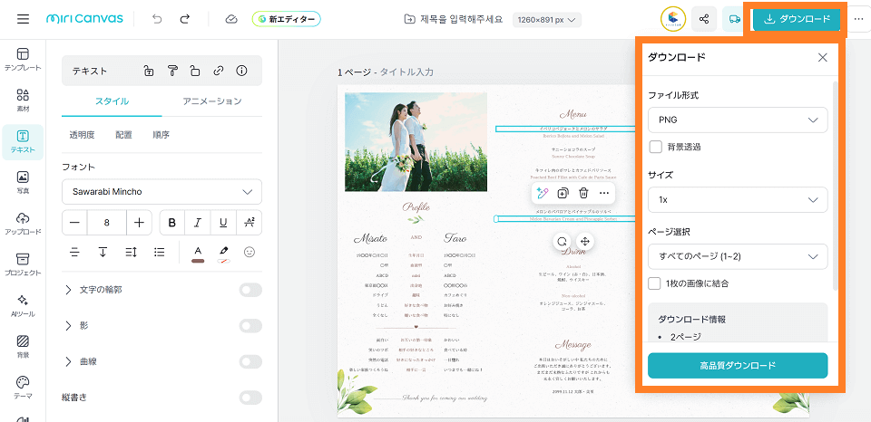Click the 高品質ダウンロード button

[x=737, y=365]
